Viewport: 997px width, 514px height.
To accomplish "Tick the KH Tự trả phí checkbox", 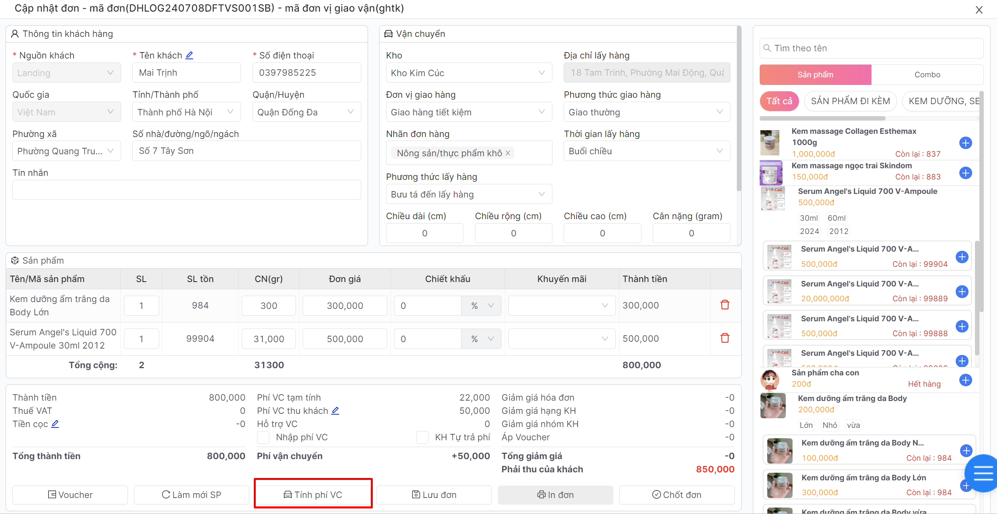I will [x=422, y=437].
